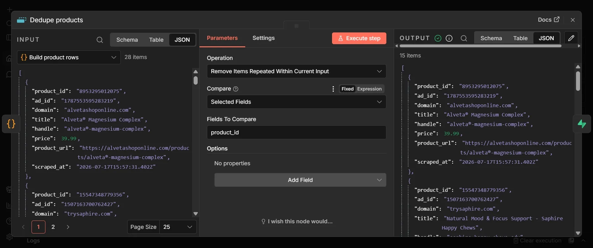The image size is (593, 248).
Task: Switch to the Parameters tab
Action: click(222, 38)
